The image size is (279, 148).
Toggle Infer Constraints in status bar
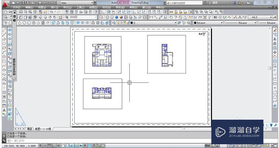[x=41, y=145]
